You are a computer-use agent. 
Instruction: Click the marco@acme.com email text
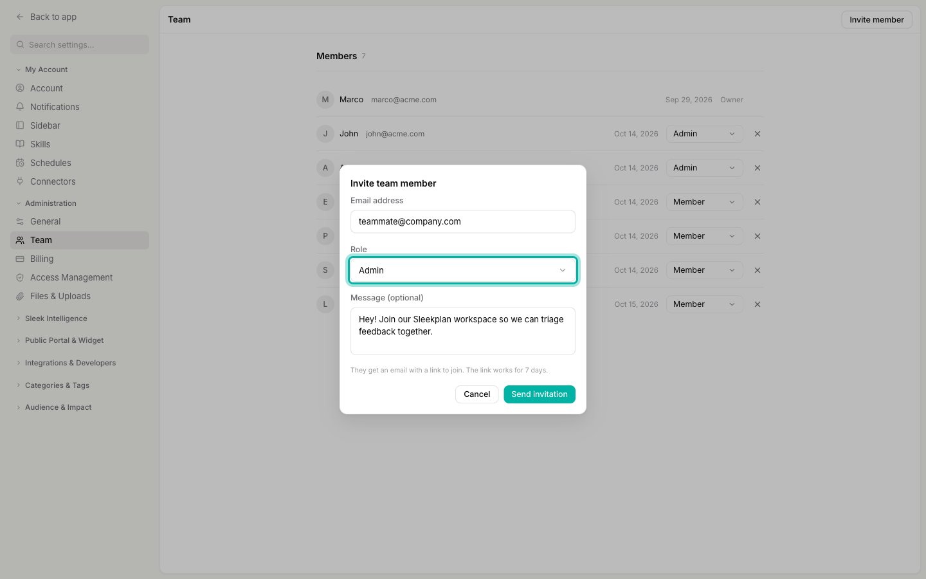pyautogui.click(x=404, y=100)
